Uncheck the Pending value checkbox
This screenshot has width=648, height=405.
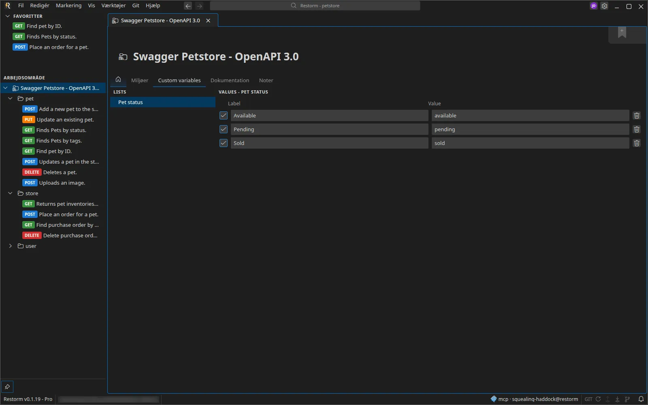coord(224,129)
